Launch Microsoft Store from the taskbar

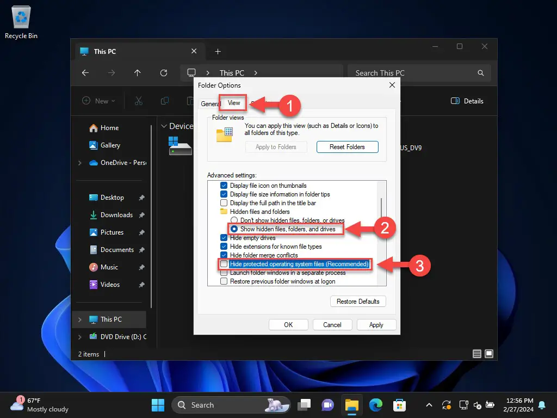[x=400, y=405]
